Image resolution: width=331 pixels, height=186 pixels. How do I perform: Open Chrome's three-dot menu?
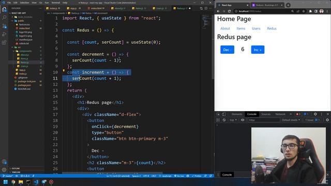pos(327,11)
